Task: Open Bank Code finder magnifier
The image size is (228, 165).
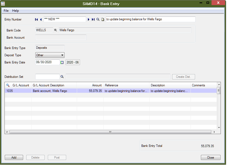Action: click(x=56, y=30)
